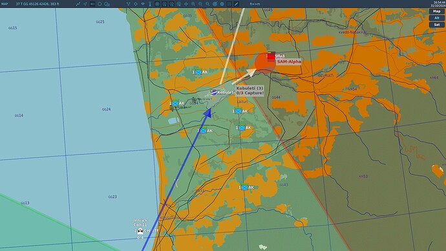446x251 pixels.
Task: Select the ruler measure line tool
Action: (x=236, y=4)
